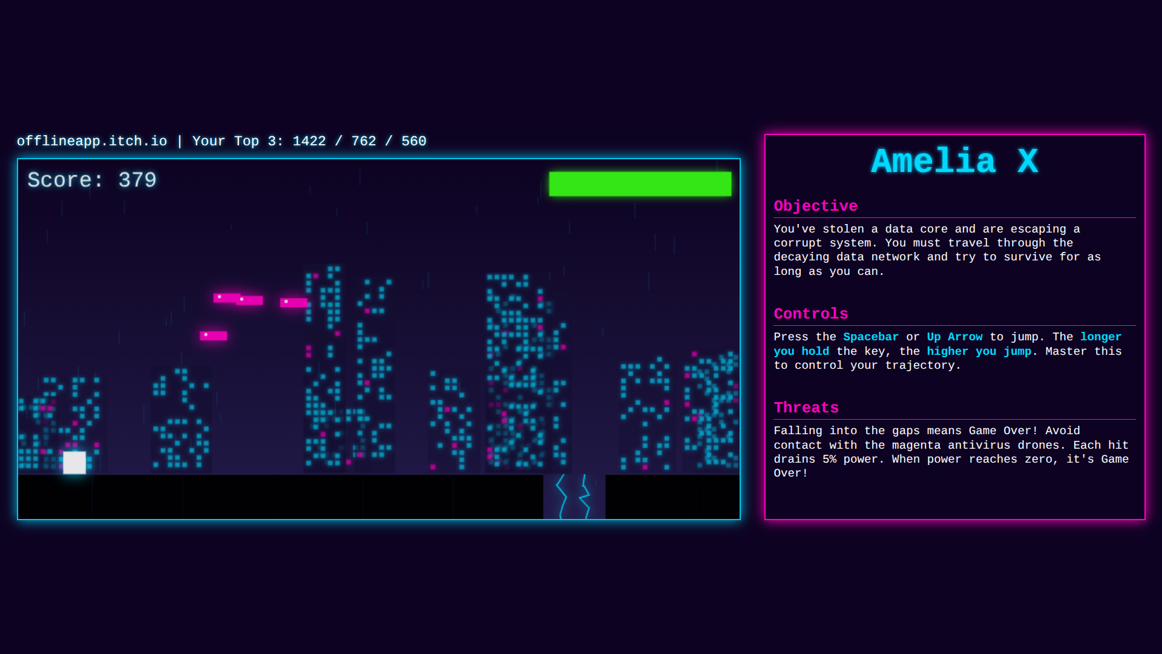Viewport: 1162px width, 654px height.
Task: Click the black ground right of gap
Action: pos(672,497)
